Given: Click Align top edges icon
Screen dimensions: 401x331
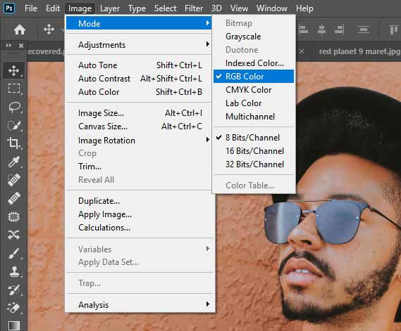Looking at the screenshot, I should (x=394, y=30).
